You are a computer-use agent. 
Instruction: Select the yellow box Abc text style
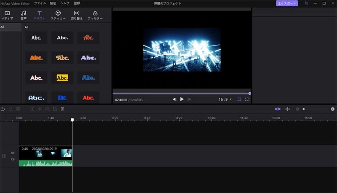62,78
